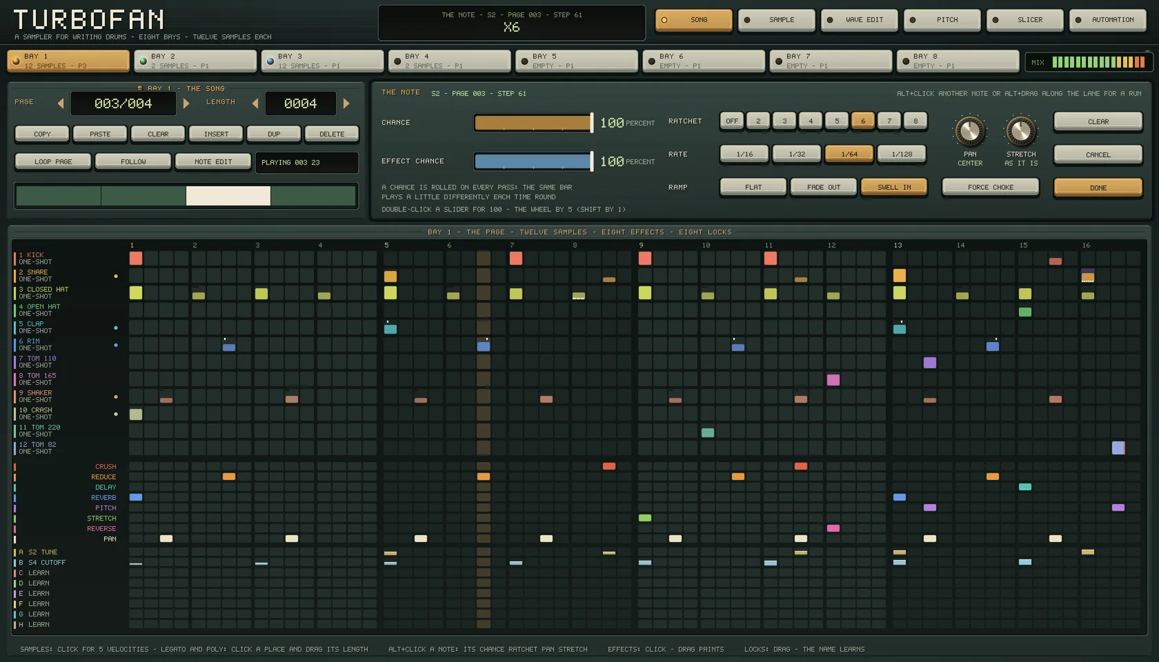Set ratchet rate to 1/128
1159x662 pixels.
[x=902, y=154]
